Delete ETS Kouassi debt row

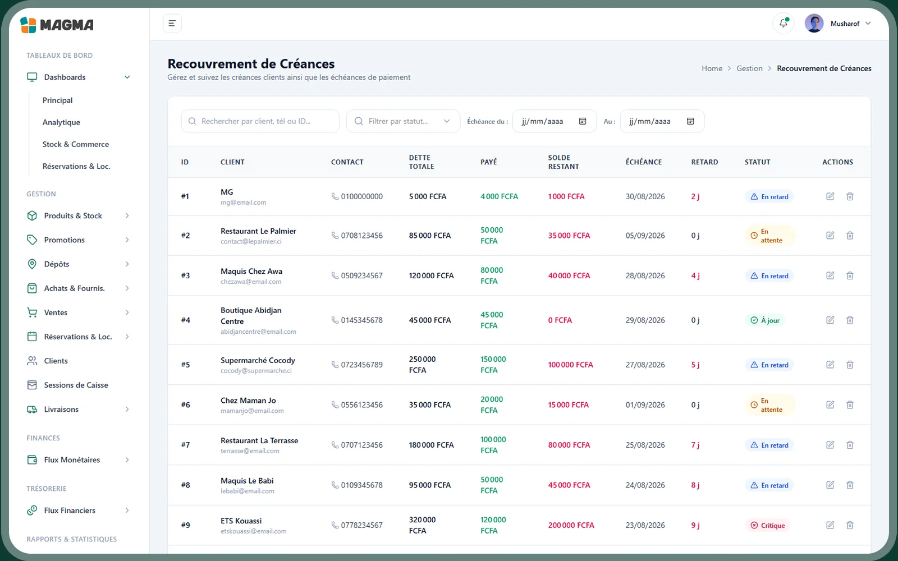coord(850,525)
